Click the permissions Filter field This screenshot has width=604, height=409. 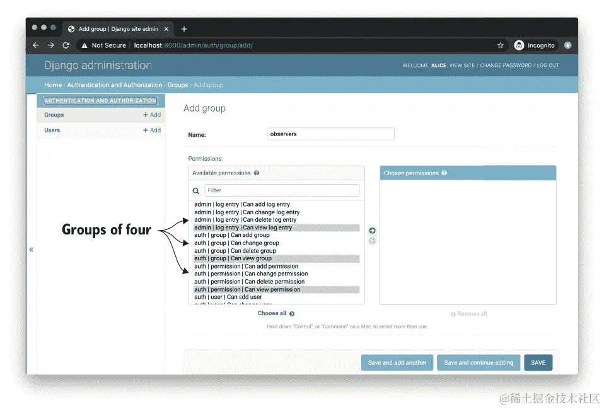click(x=282, y=190)
